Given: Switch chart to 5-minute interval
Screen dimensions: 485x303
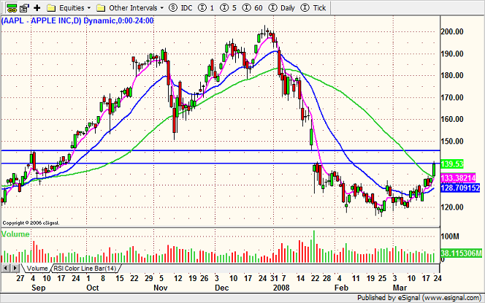Looking at the screenshot, I should (229, 8).
